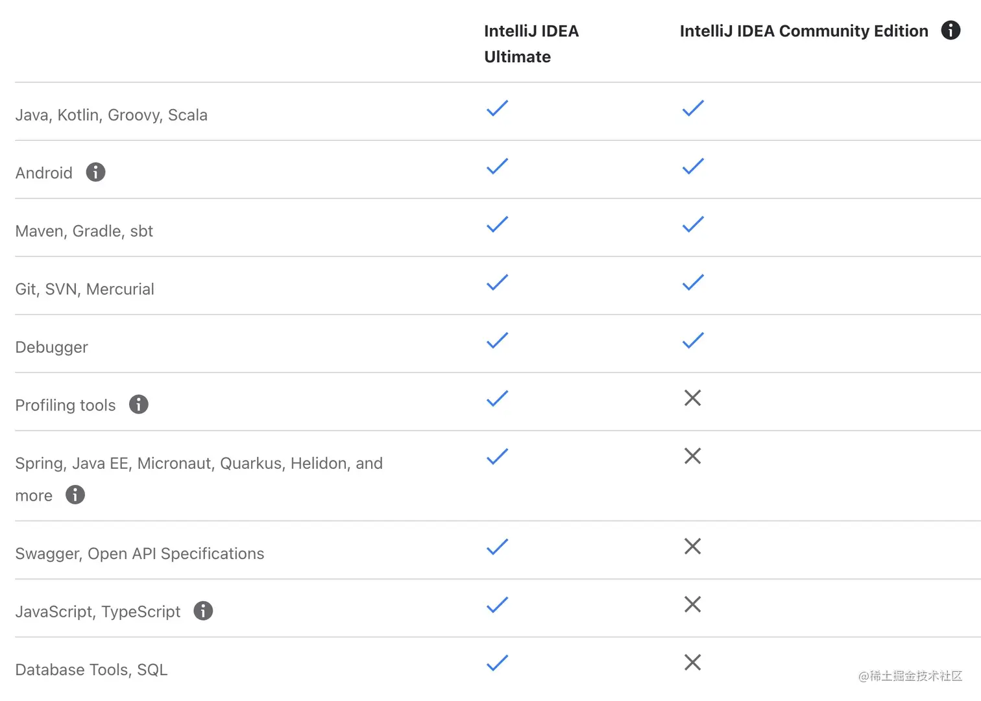This screenshot has height=701, width=981.
Task: Click the Ultimate checkmark for Maven, Gradle, sbt
Action: (x=497, y=224)
